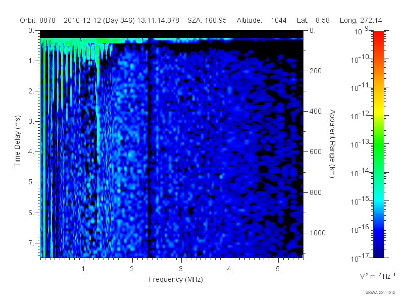Screen dimensions: 404x303
Task: Click the dark blue bottom of color bar
Action: click(379, 251)
